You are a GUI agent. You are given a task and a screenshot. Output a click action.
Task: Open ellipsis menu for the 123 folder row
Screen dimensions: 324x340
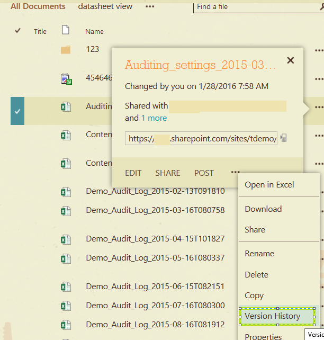[319, 50]
